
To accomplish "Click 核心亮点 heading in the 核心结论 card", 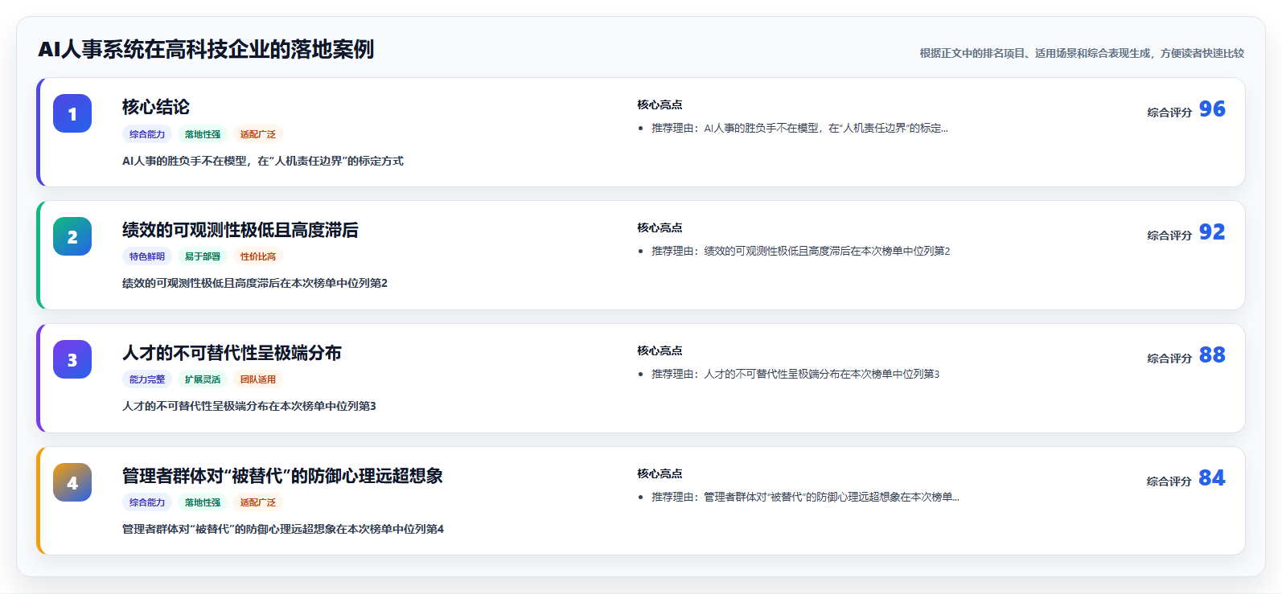I will click(x=659, y=104).
